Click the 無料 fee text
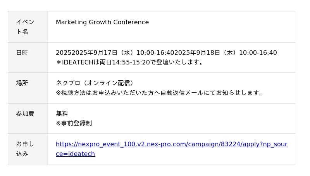 [62, 114]
